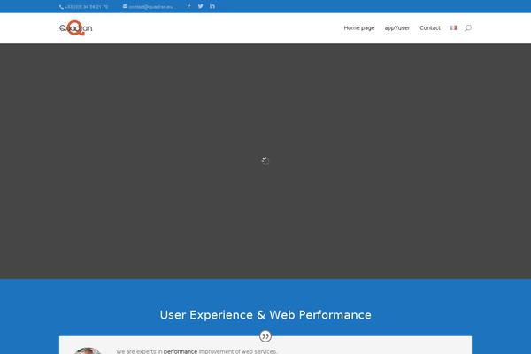Image resolution: width=531 pixels, height=354 pixels.
Task: Go to Home page menu item
Action: (359, 27)
